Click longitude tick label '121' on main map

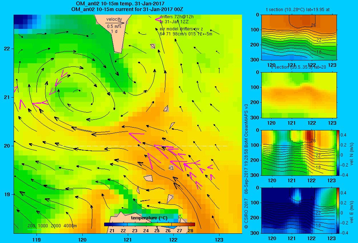(x=128, y=239)
